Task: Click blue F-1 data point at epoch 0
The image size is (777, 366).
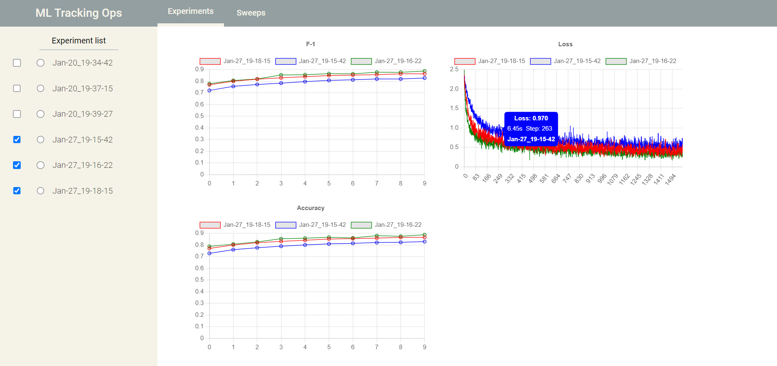Action: coord(210,90)
